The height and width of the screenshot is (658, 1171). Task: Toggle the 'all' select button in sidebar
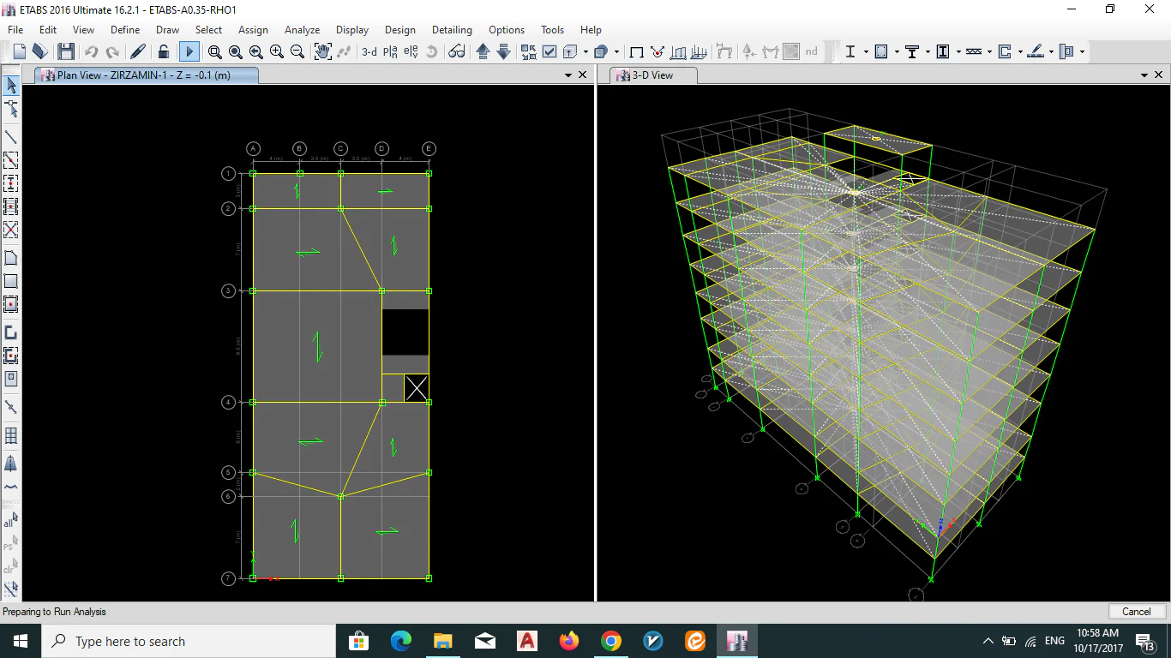point(10,521)
